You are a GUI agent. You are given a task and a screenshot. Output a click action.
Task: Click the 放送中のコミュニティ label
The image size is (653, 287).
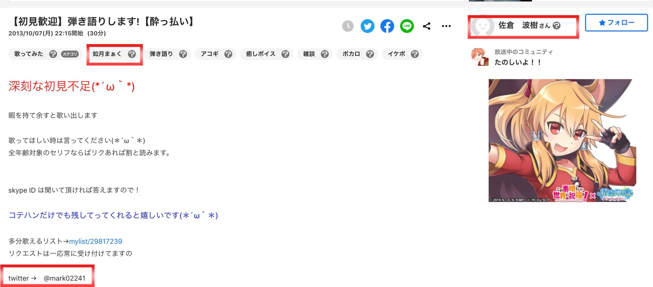tap(523, 52)
